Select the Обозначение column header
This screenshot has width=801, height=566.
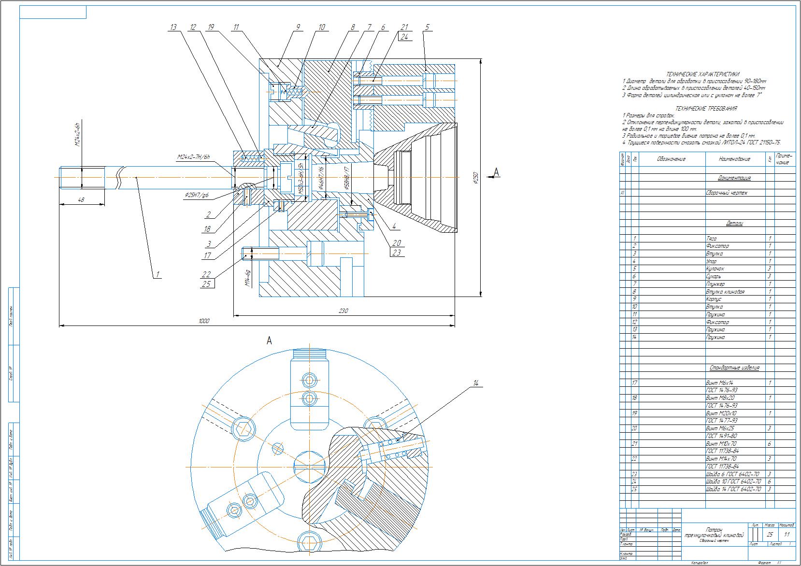[x=671, y=159]
